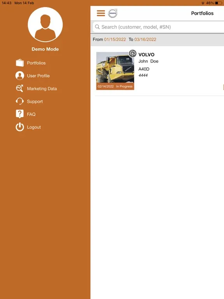Select Logout in side menu
Image resolution: width=224 pixels, height=299 pixels.
coord(34,127)
